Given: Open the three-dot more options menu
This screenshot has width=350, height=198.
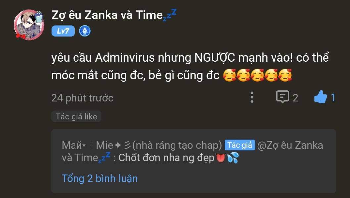Looking at the screenshot, I should (x=252, y=97).
